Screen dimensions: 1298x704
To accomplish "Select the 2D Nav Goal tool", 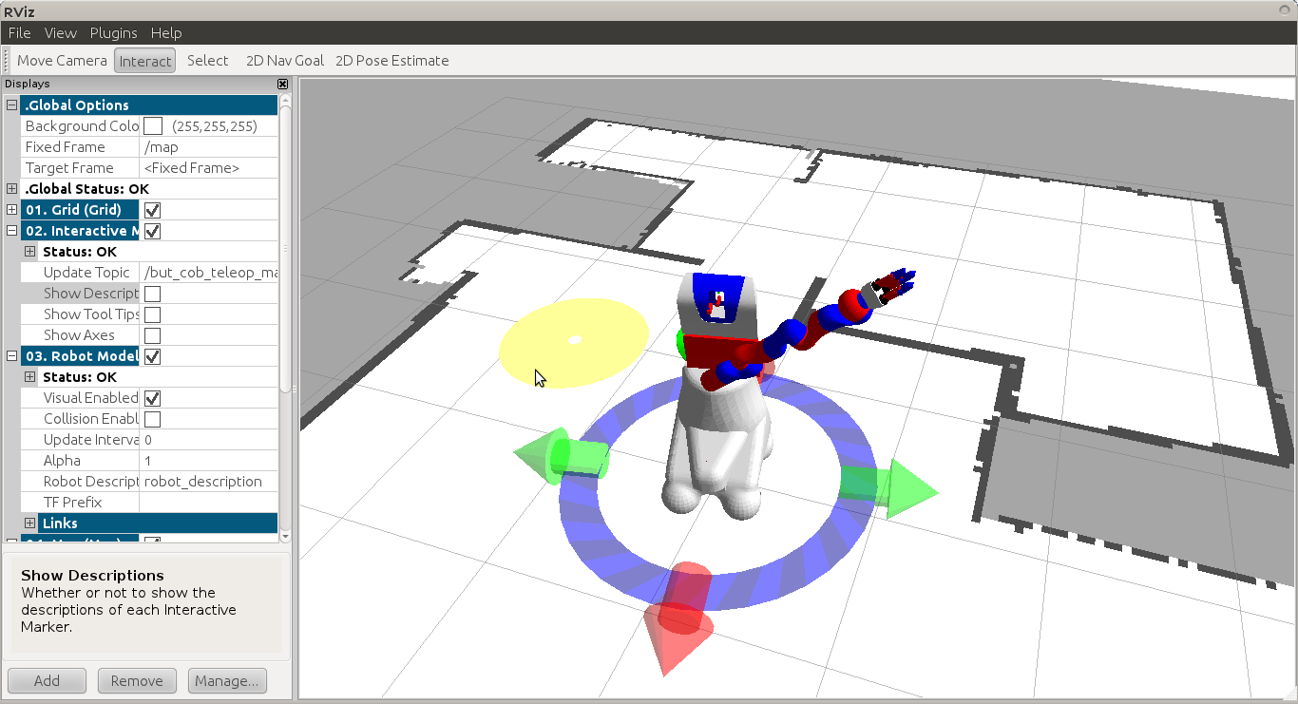I will [x=284, y=61].
